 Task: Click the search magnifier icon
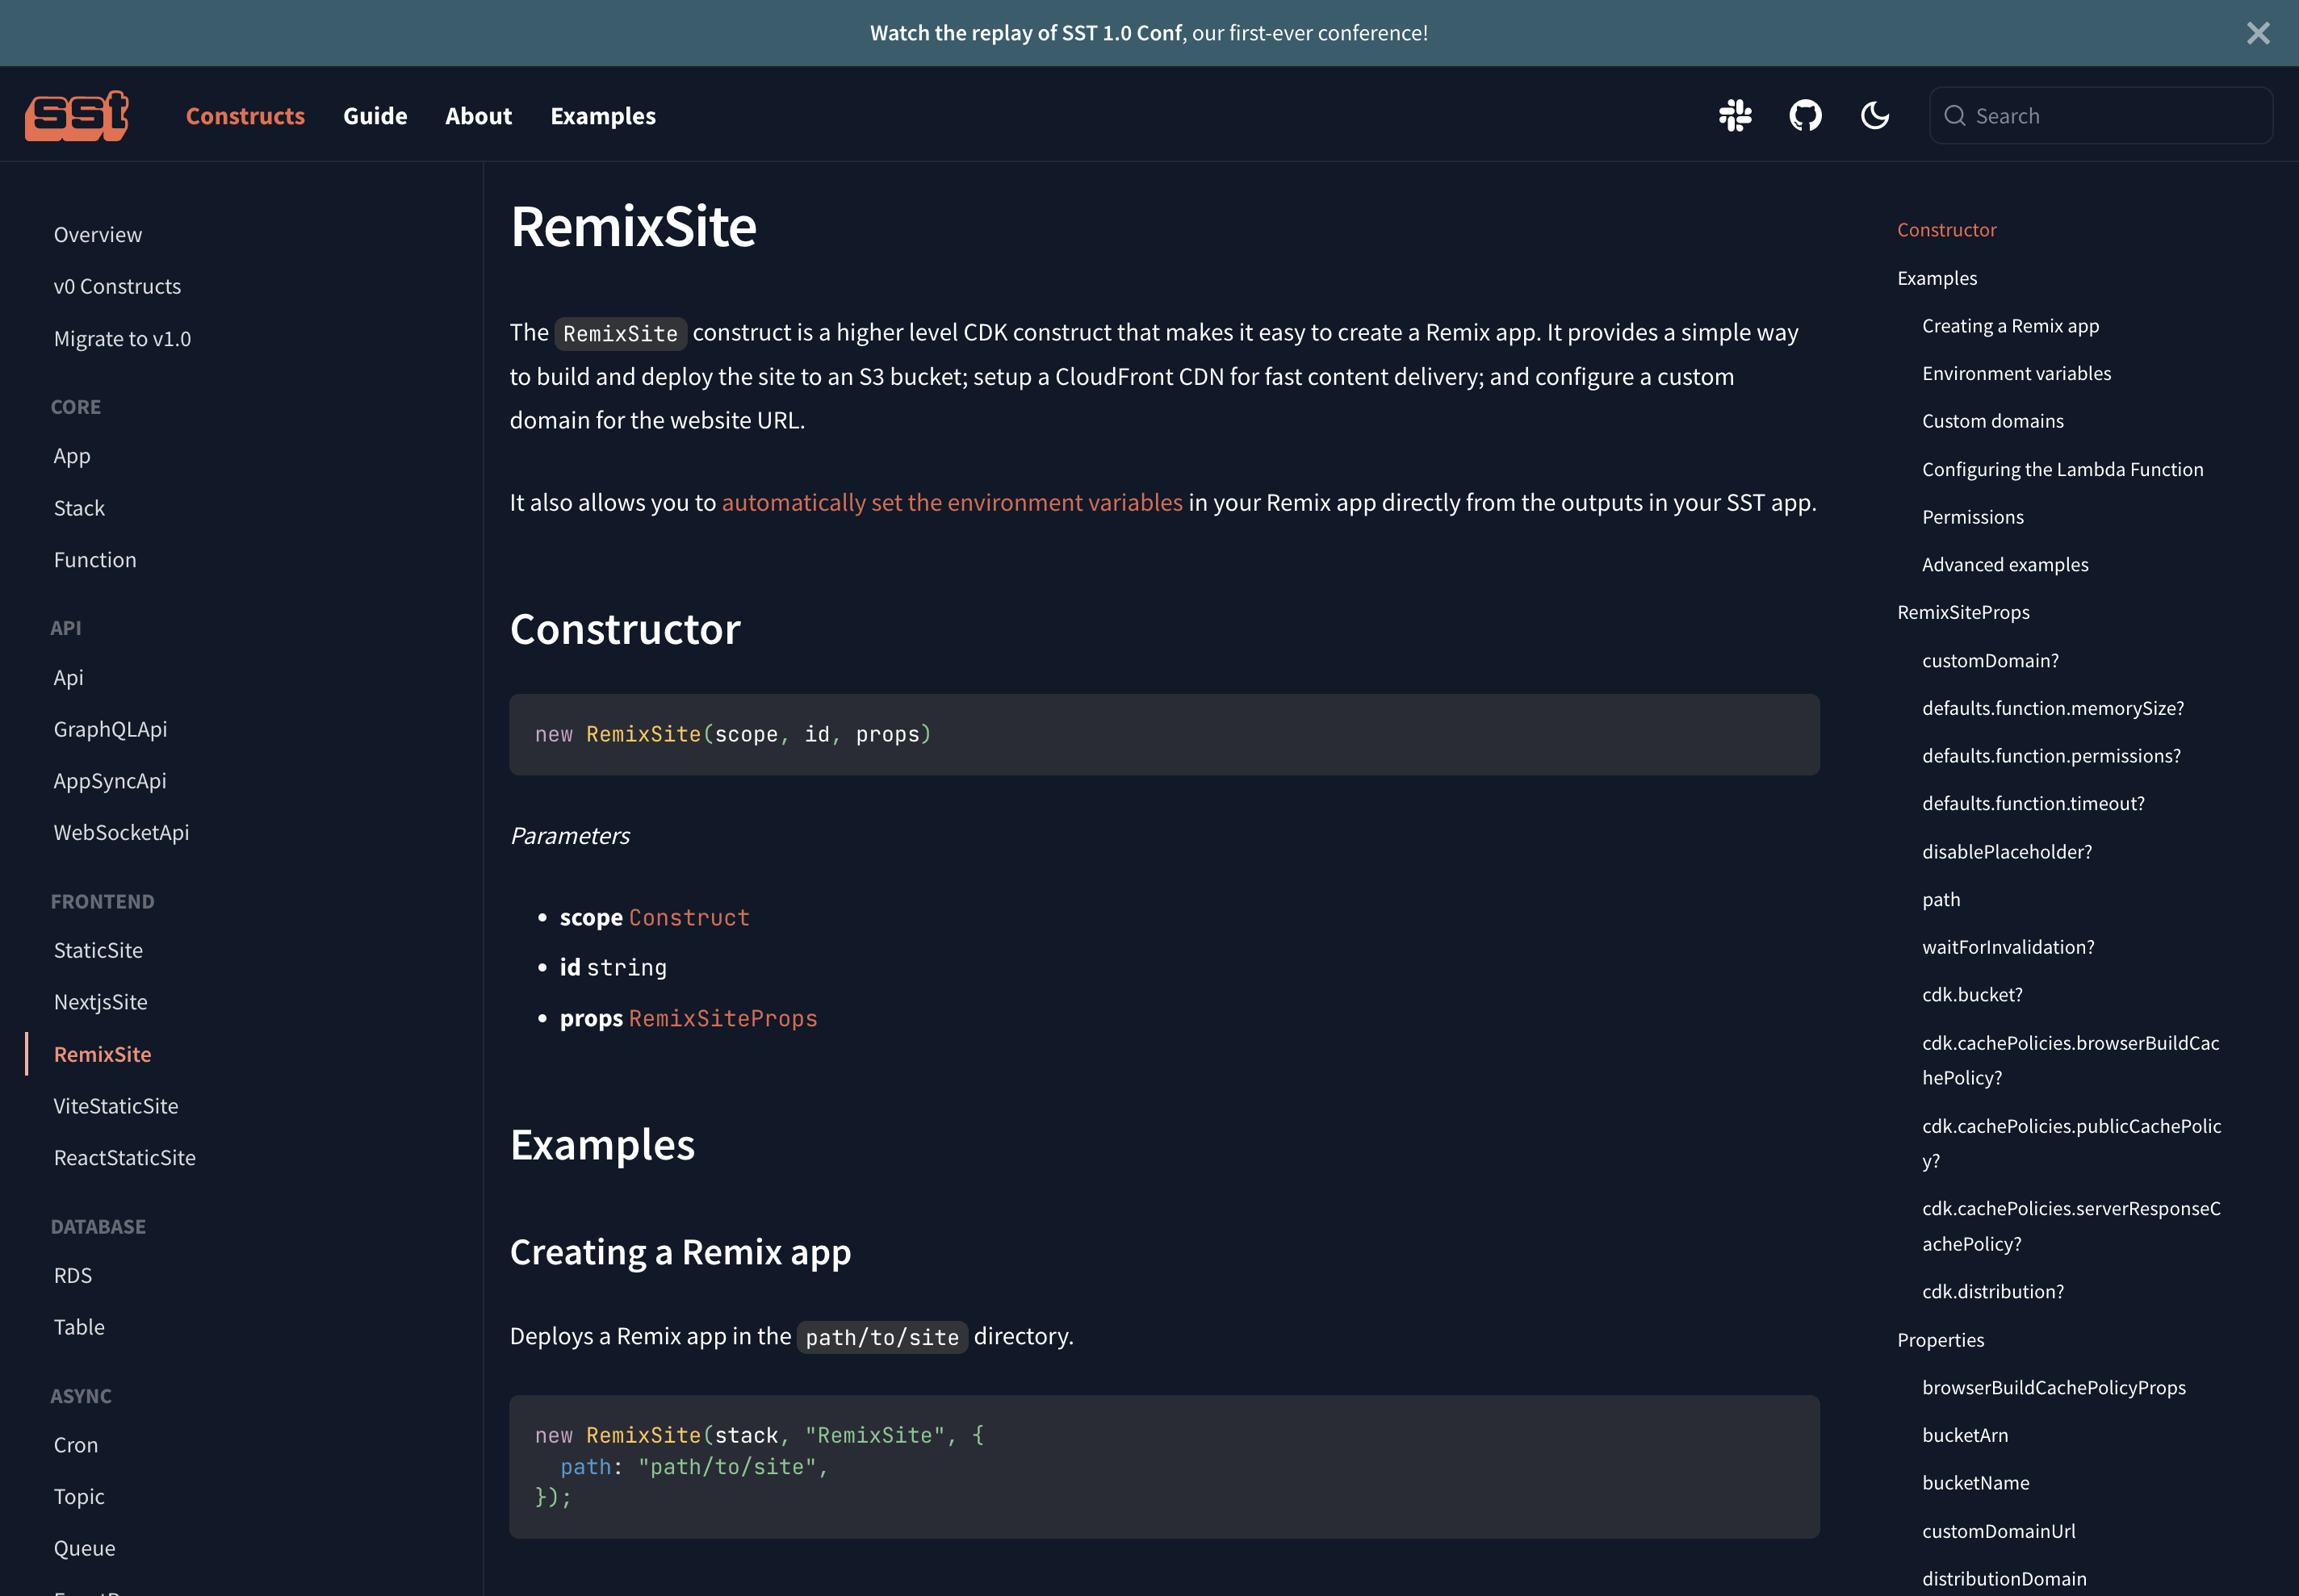(x=1954, y=116)
